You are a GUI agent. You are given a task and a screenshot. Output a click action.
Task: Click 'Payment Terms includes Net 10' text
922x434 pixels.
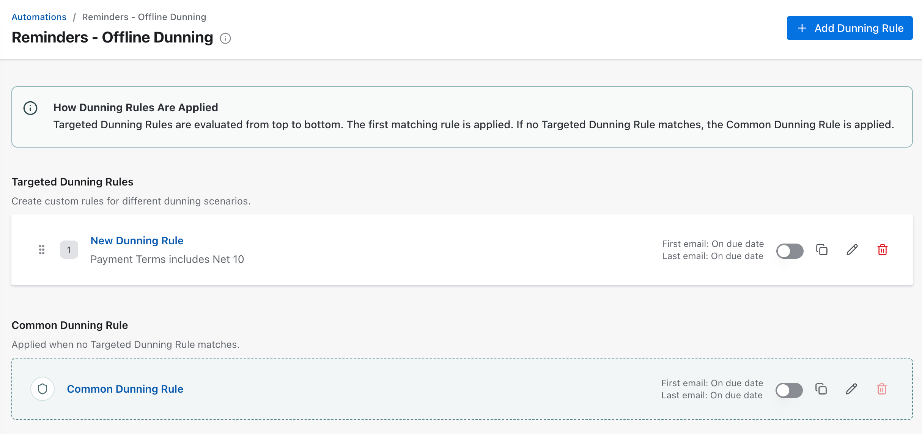[x=167, y=259]
